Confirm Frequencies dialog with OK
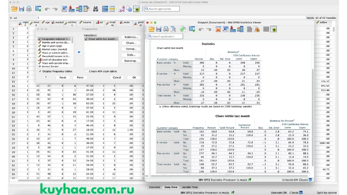Screen dimensions: 347x195 [134, 78]
